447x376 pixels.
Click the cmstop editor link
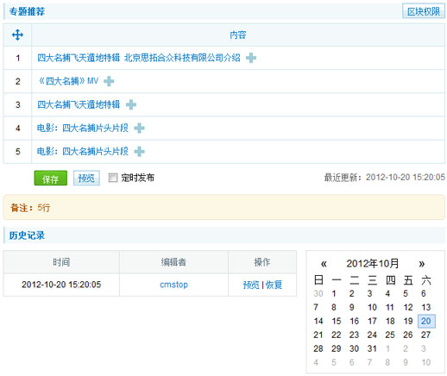pos(173,285)
